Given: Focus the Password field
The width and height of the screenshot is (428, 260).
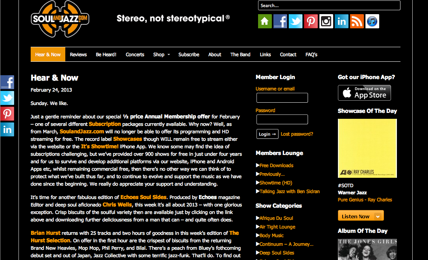Looking at the screenshot, I should 282,119.
